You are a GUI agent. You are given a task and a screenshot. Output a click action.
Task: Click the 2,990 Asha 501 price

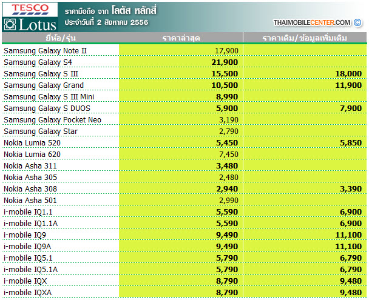[x=229, y=201]
